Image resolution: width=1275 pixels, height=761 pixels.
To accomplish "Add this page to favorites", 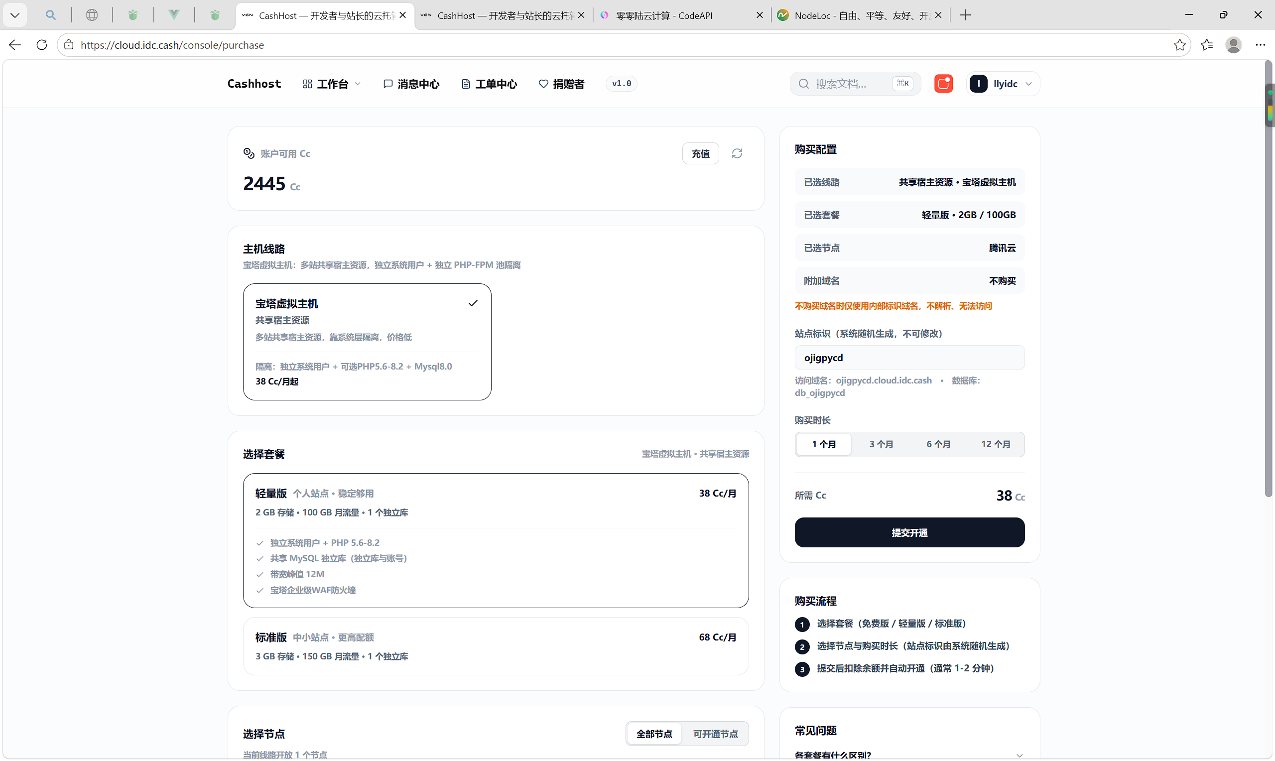I will tap(1180, 45).
